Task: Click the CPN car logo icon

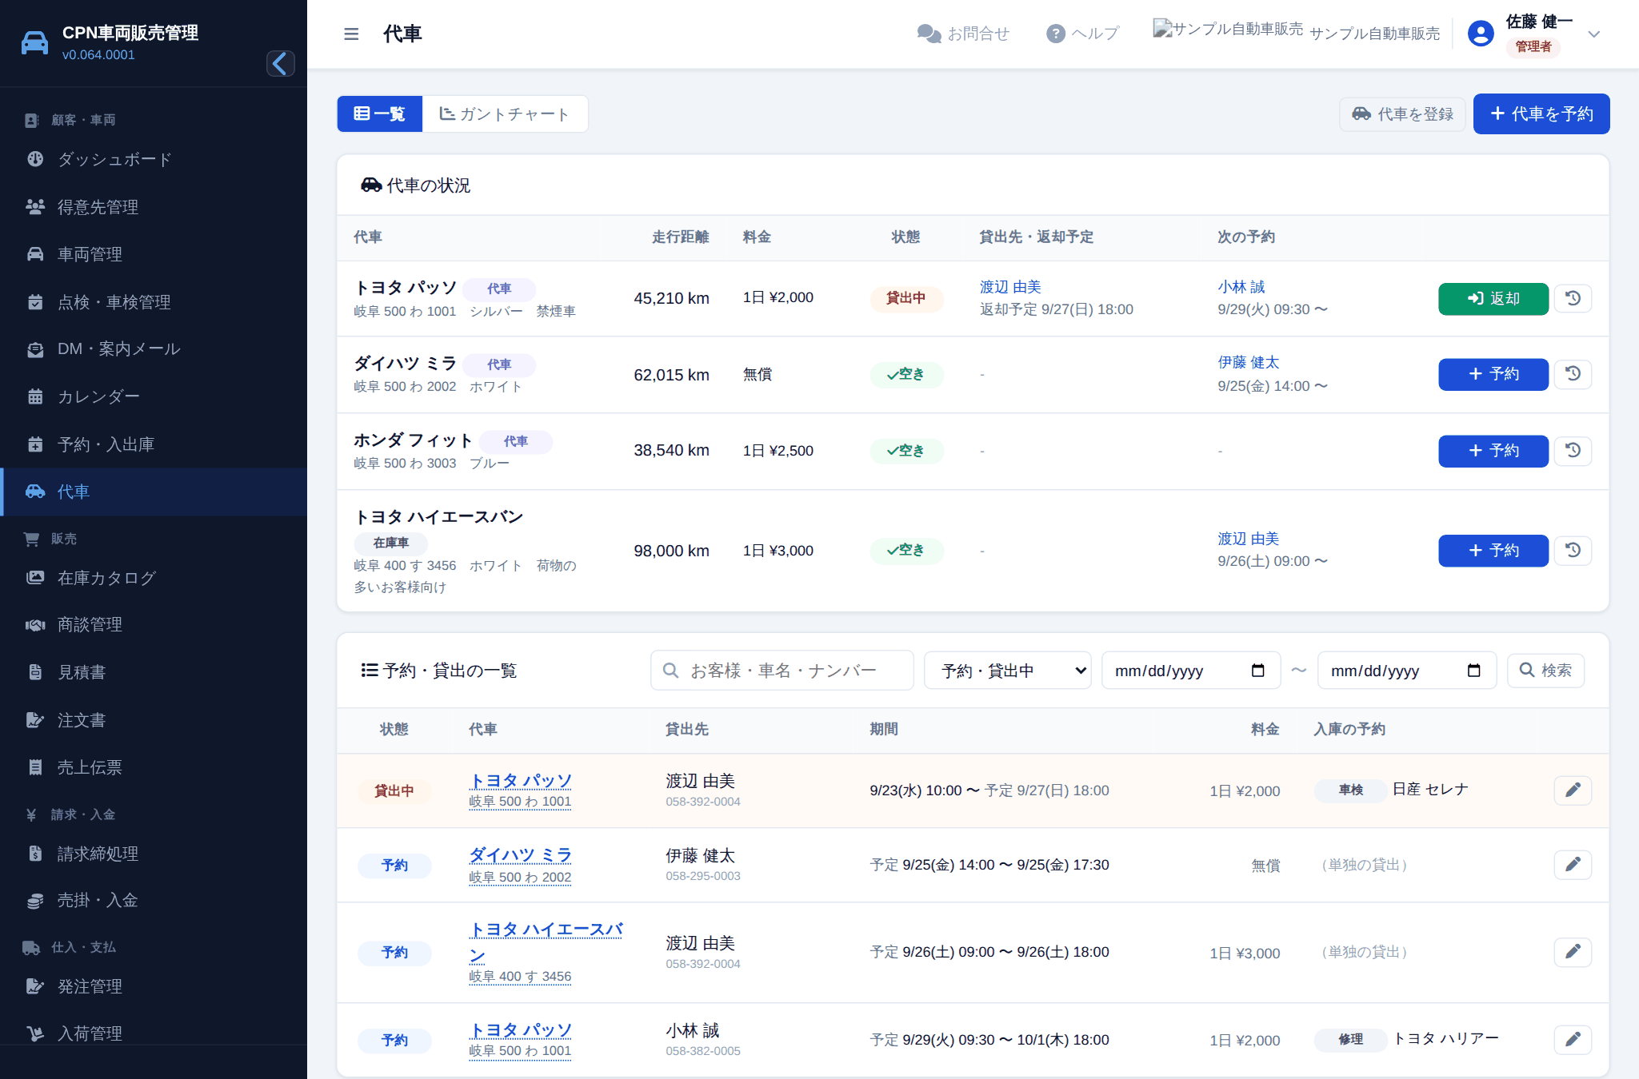Action: click(x=34, y=42)
